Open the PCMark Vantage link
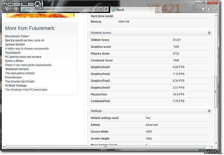 tap(16, 86)
